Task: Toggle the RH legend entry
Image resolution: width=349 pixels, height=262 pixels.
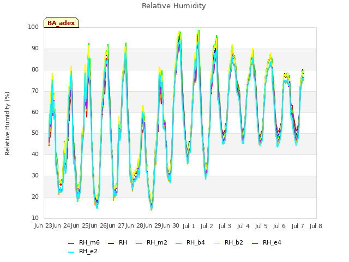Action: click(x=117, y=242)
